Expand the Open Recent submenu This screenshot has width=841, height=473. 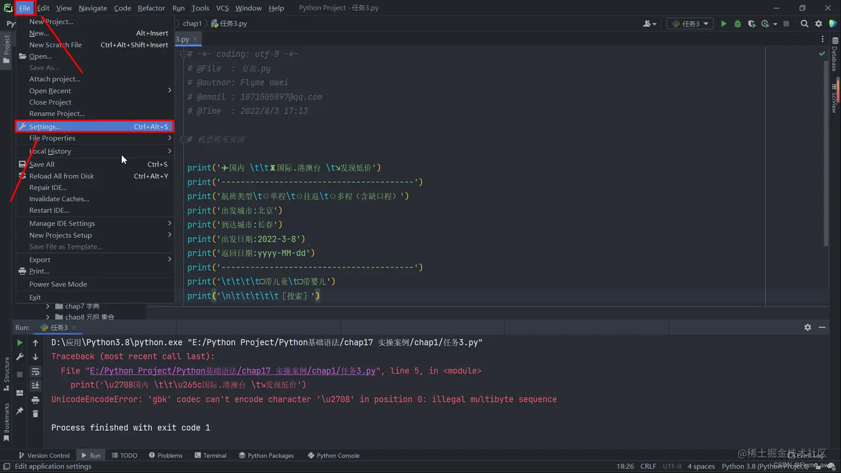click(x=95, y=91)
